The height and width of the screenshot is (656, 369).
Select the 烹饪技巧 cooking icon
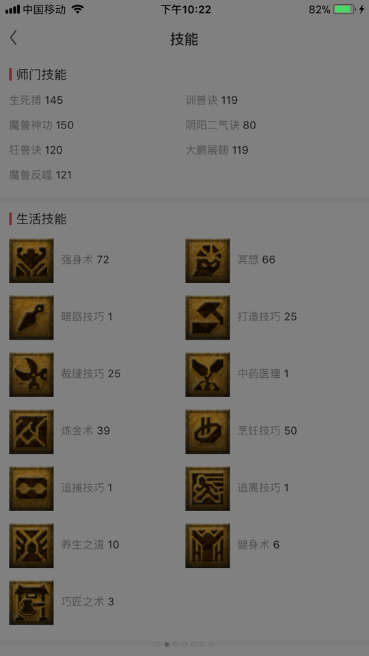coord(208,431)
